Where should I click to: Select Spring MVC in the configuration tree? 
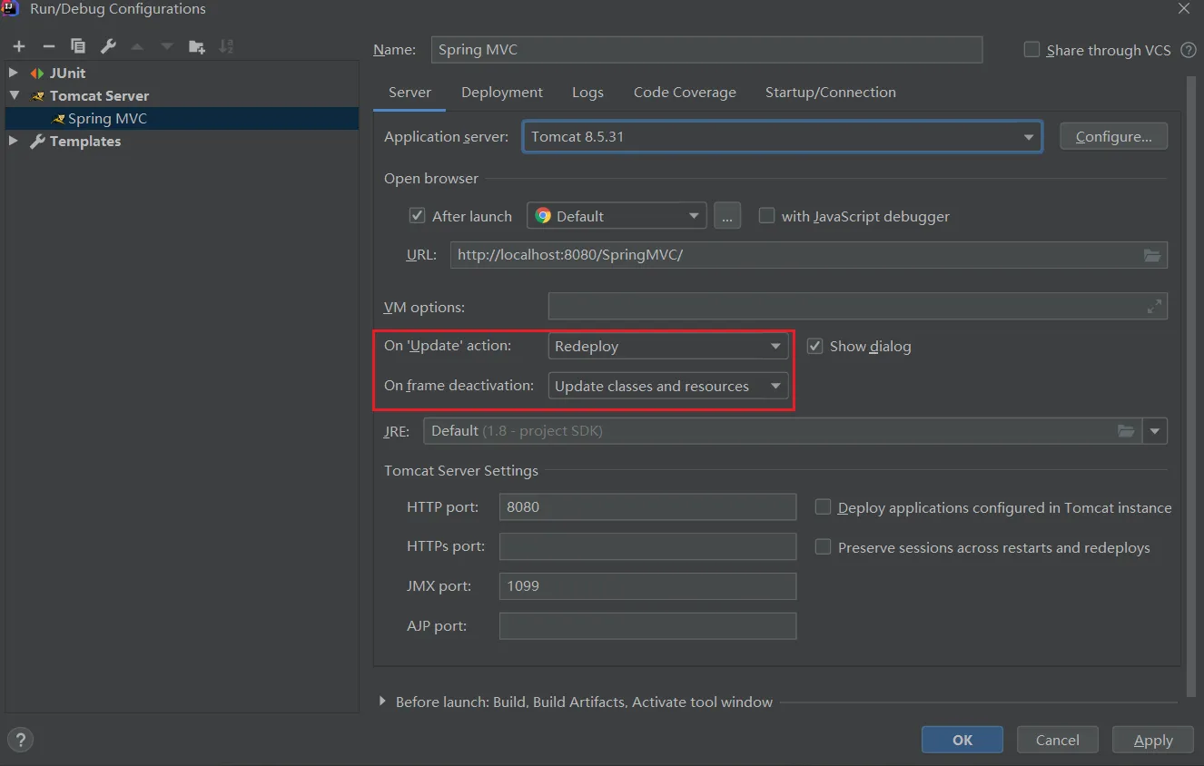pos(107,119)
